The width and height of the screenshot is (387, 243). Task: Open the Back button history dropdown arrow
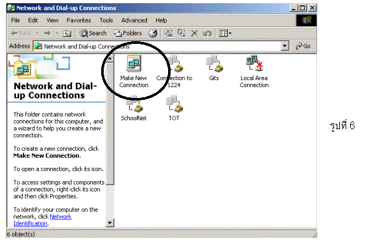tap(38, 33)
